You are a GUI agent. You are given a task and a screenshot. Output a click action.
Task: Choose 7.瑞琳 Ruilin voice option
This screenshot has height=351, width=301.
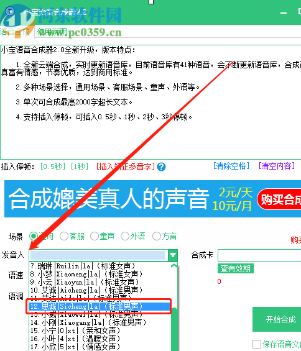[x=100, y=266]
